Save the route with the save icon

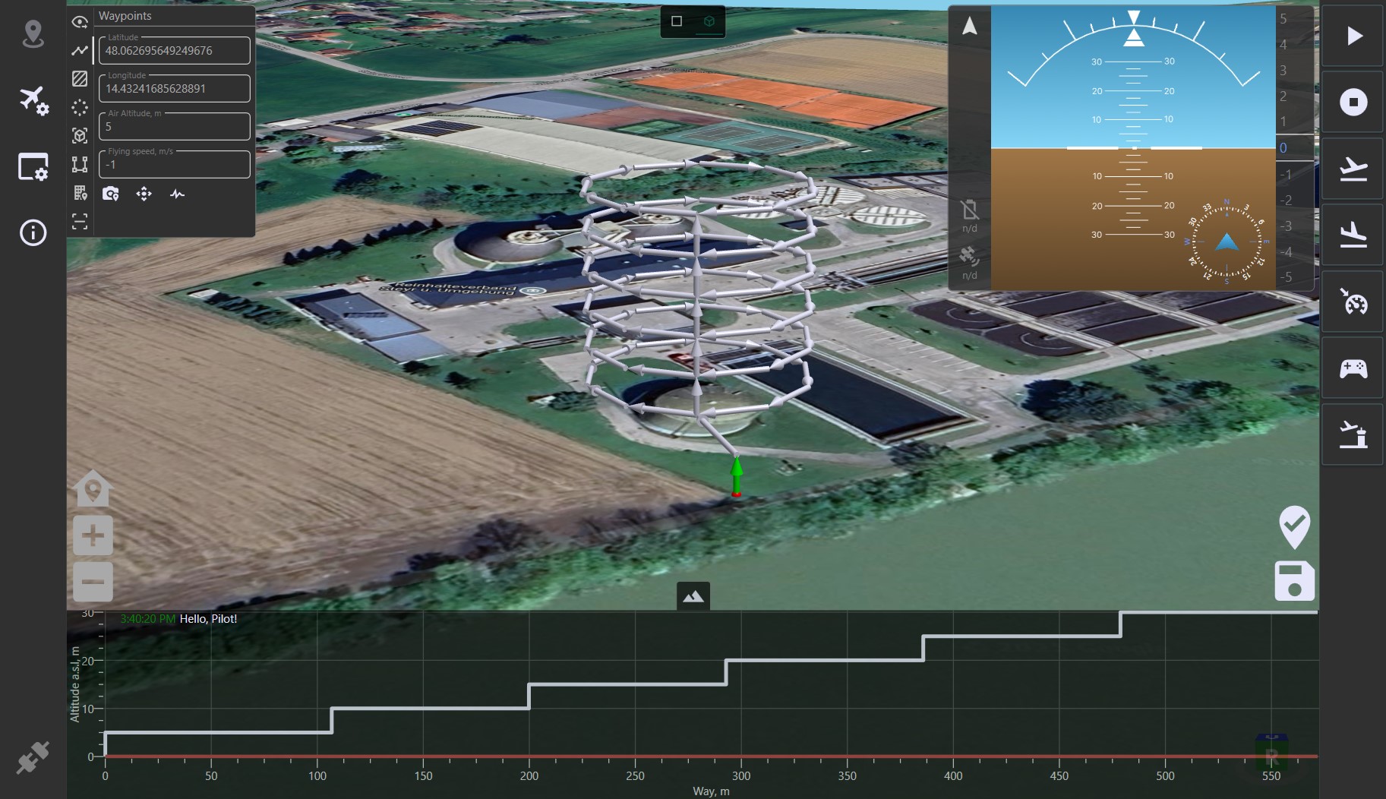coord(1295,581)
